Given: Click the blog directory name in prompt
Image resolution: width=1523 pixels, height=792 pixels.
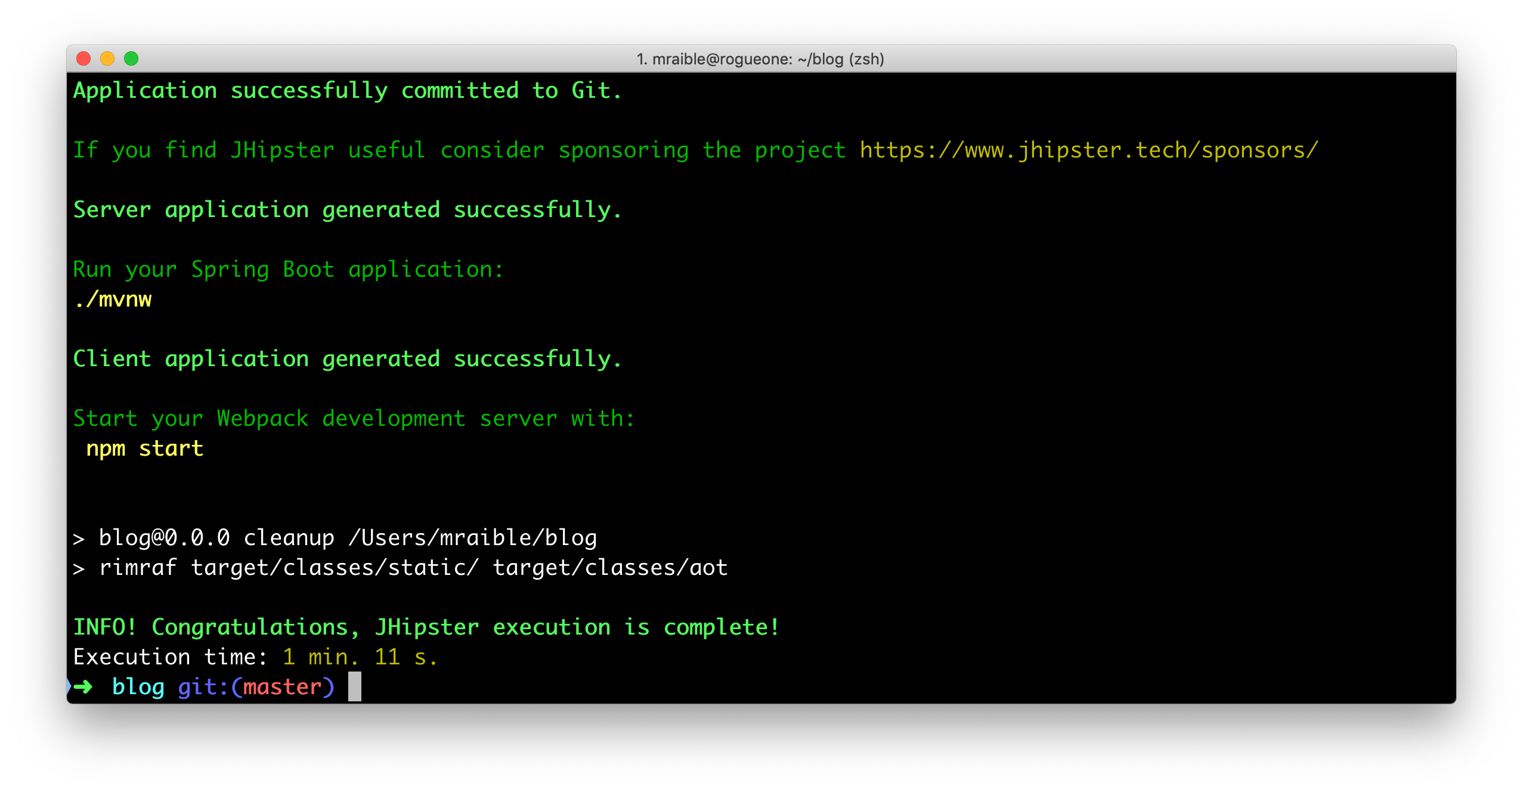Looking at the screenshot, I should (x=138, y=687).
